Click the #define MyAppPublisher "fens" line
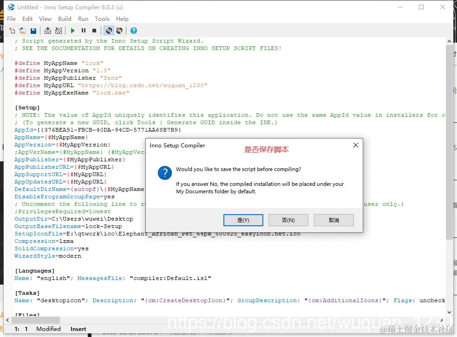Image resolution: width=457 pixels, height=337 pixels. tap(68, 78)
